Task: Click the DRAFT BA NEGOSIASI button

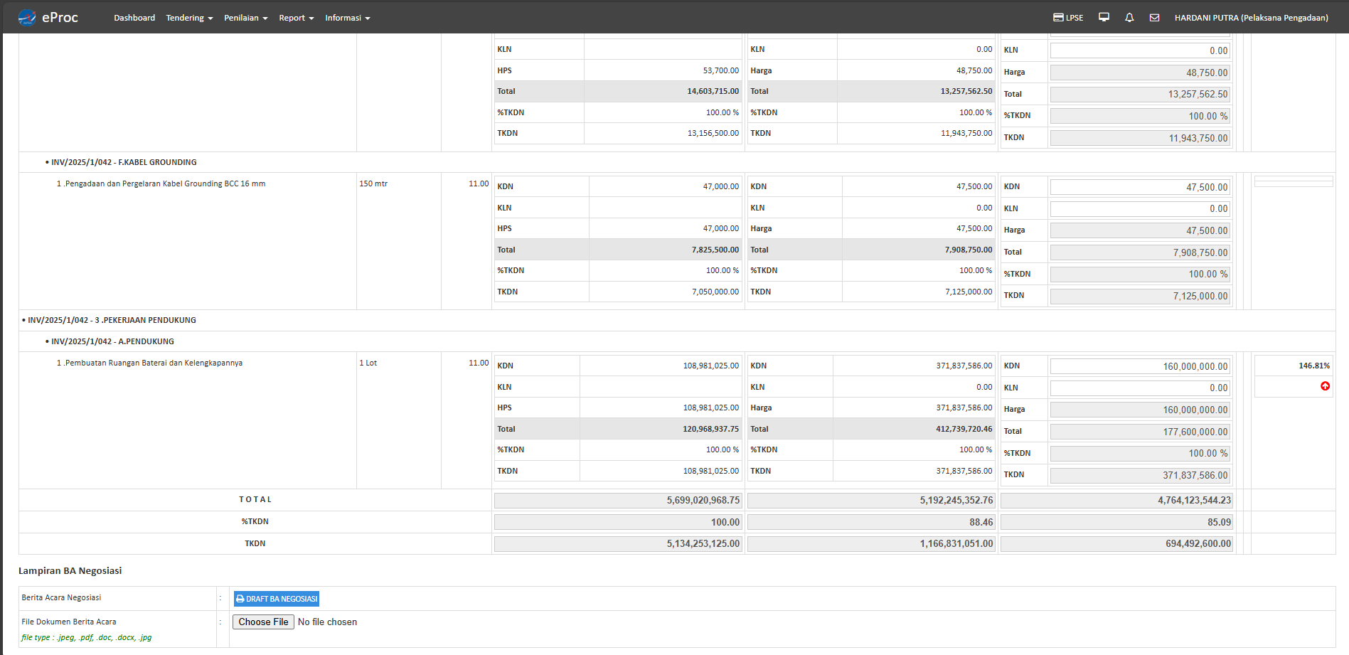Action: click(277, 599)
